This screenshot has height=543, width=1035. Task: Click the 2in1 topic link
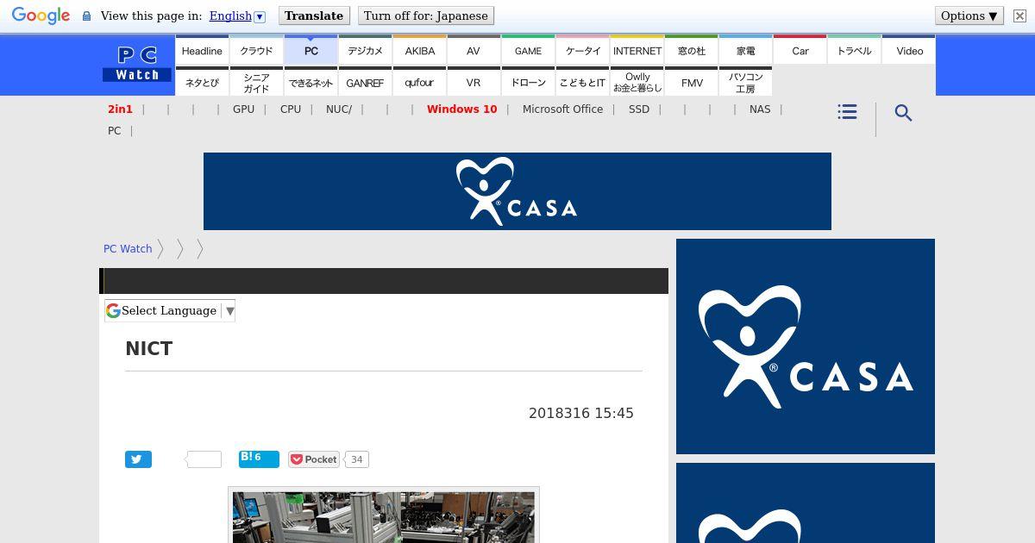coord(120,109)
